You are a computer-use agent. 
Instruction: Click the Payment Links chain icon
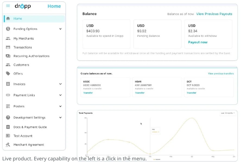click(8, 95)
